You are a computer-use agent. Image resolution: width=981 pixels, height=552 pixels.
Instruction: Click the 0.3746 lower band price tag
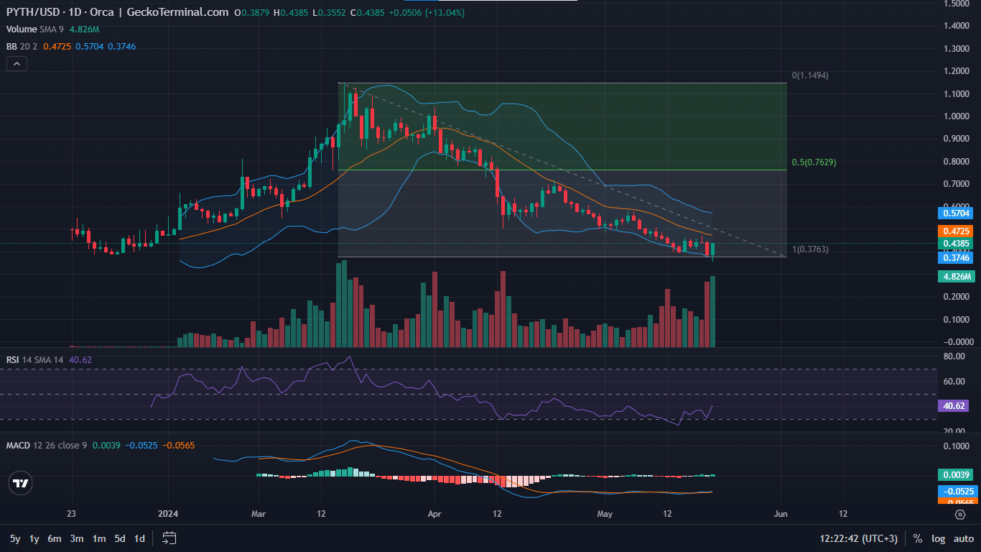(x=955, y=257)
